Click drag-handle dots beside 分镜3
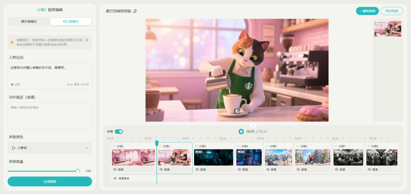The height and width of the screenshot is (194, 411). click(x=196, y=146)
